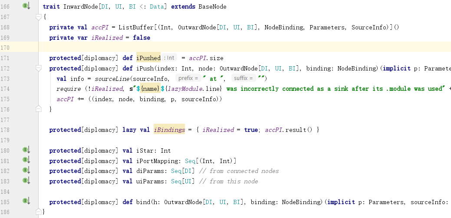The image size is (451, 218).
Task: Click the 'prefix =' parameter hint
Action: 188,78
